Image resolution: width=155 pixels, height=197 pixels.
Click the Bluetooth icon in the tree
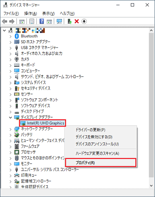[17, 36]
